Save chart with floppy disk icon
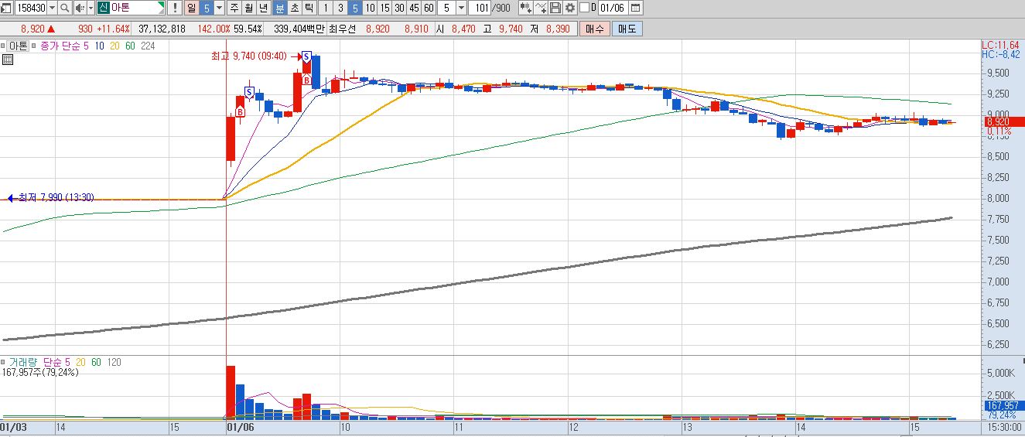The width and height of the screenshot is (1025, 437). click(555, 8)
